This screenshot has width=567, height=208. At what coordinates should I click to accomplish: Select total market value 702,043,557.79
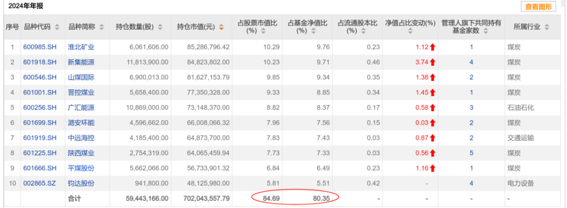point(206,199)
